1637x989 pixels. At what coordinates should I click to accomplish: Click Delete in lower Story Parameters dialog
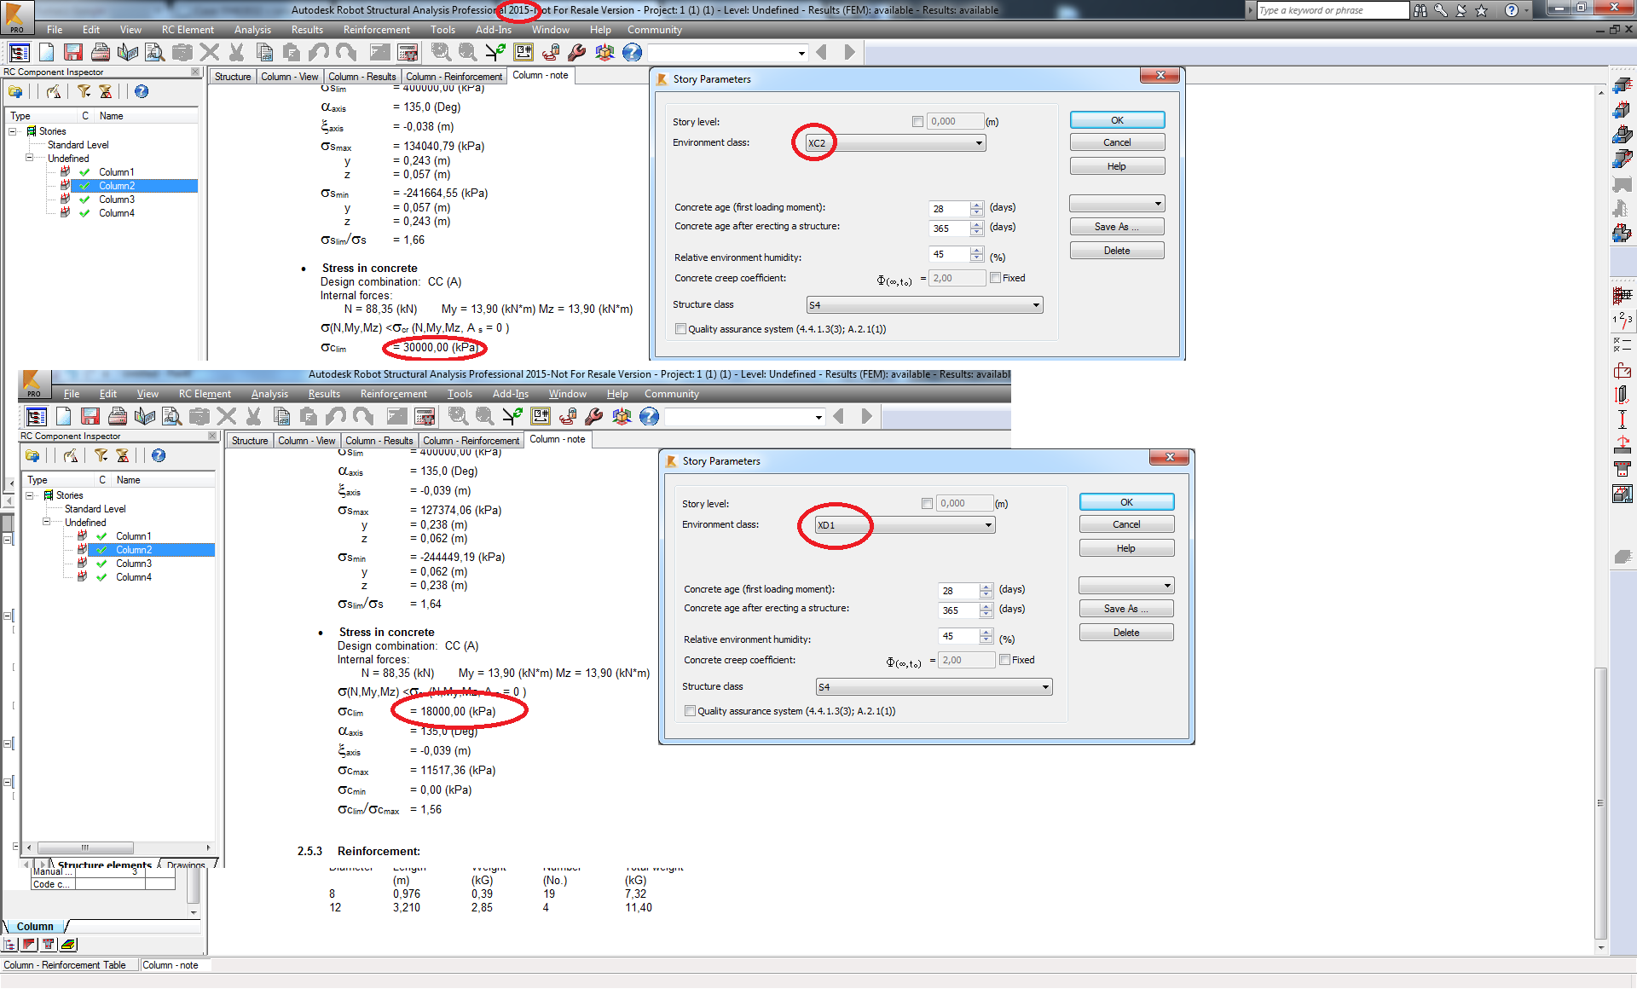(x=1126, y=633)
